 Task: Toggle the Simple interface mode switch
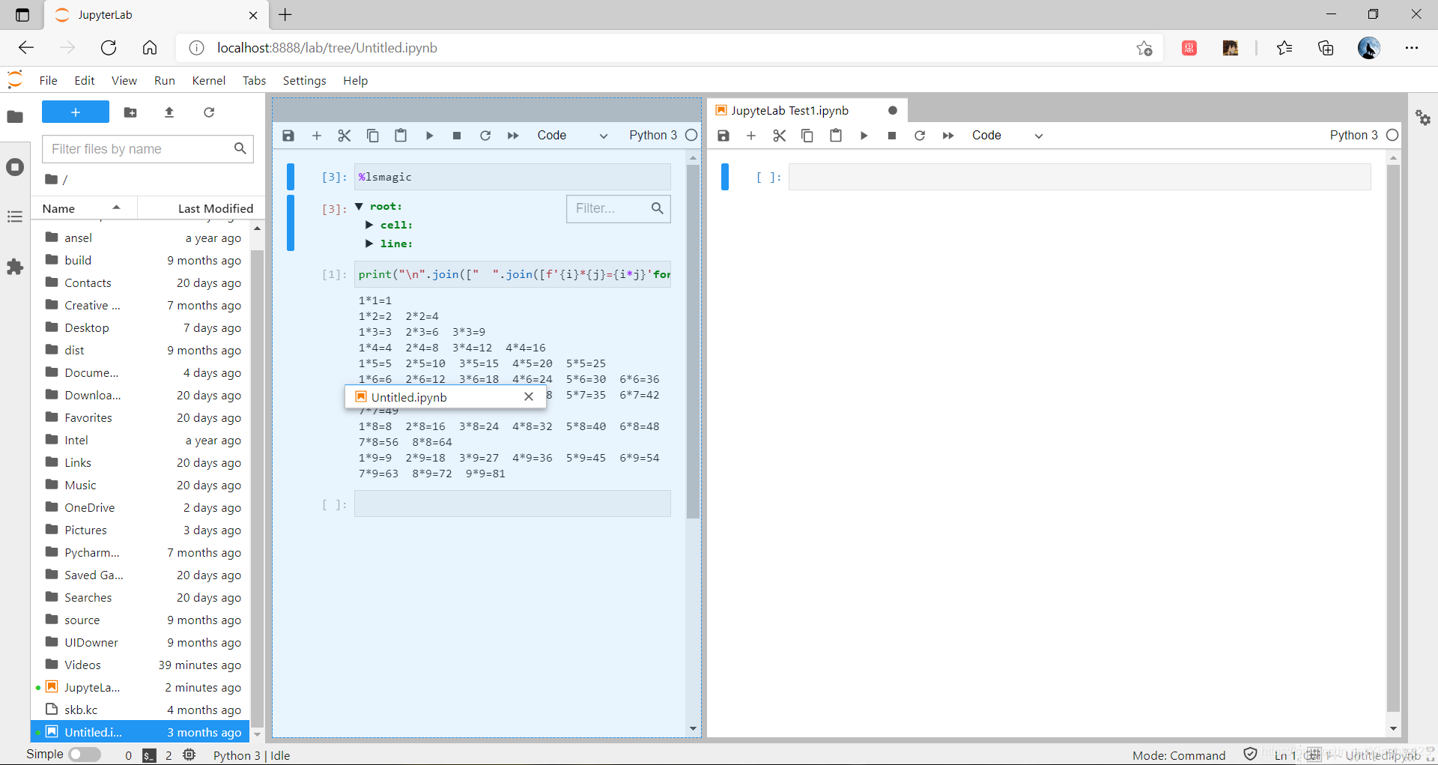click(x=85, y=755)
